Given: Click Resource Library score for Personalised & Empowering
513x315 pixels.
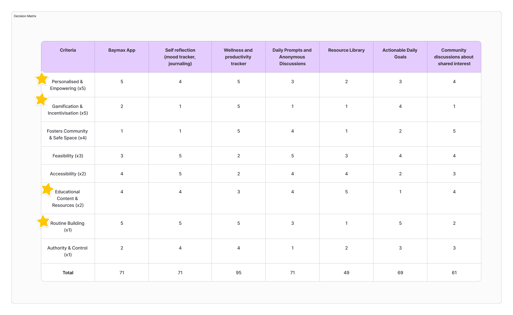Looking at the screenshot, I should pos(346,85).
